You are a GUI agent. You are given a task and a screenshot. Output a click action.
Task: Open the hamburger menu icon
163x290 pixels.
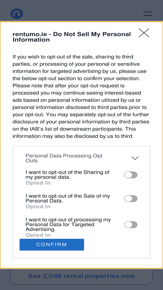[x=148, y=13]
